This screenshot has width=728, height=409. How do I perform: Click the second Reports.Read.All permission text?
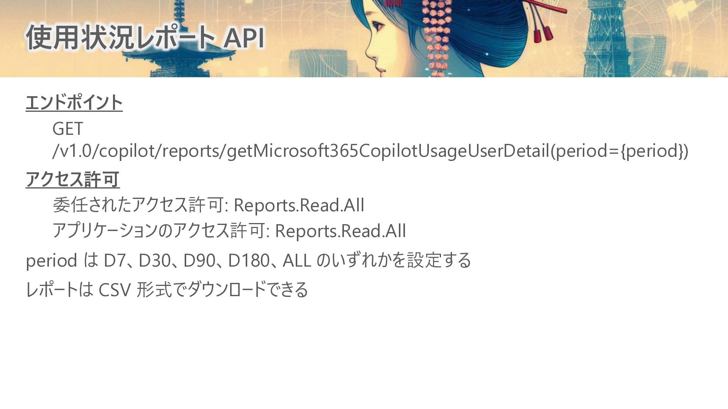(x=340, y=231)
